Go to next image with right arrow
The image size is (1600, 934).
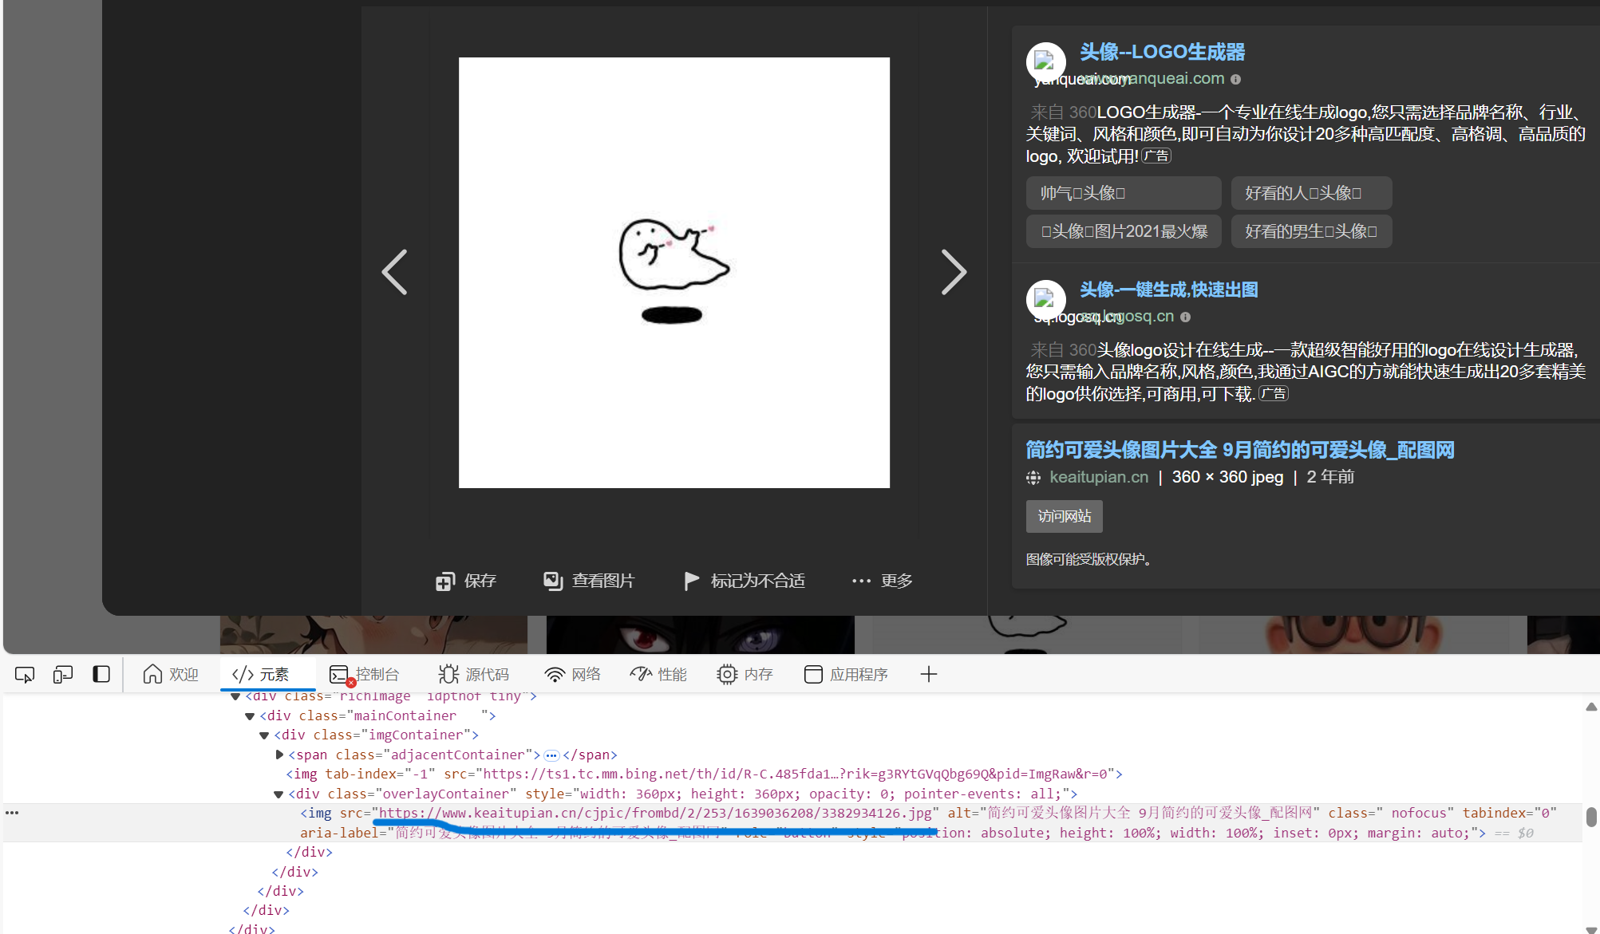954,272
